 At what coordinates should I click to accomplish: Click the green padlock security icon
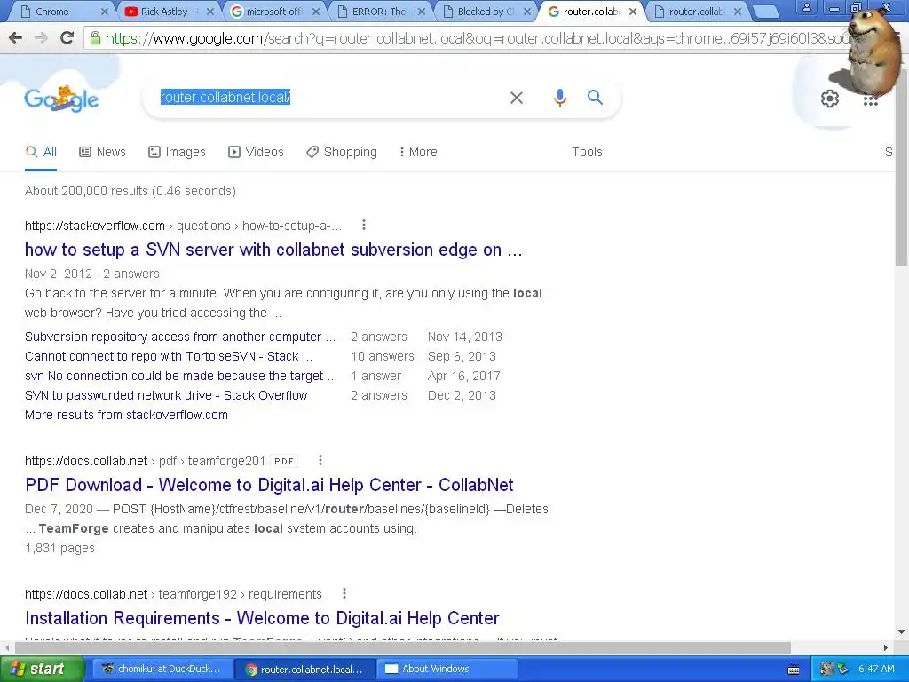tap(94, 38)
